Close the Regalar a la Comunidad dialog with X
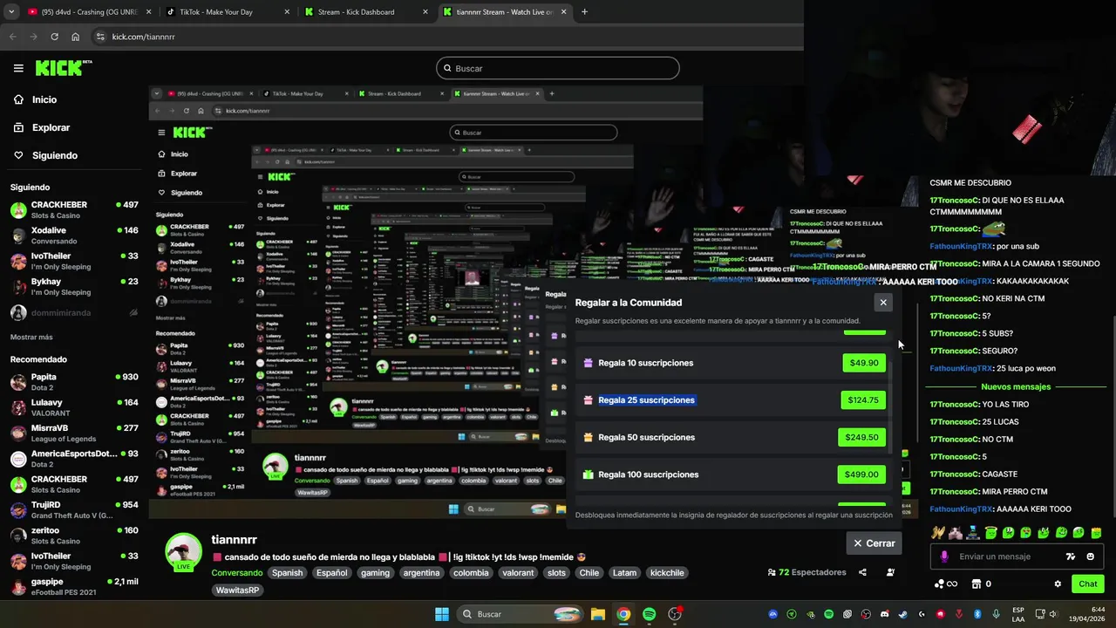Screen dimensions: 1116x628 tap(883, 303)
